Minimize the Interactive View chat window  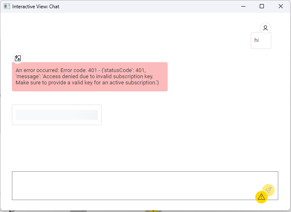click(243, 7)
